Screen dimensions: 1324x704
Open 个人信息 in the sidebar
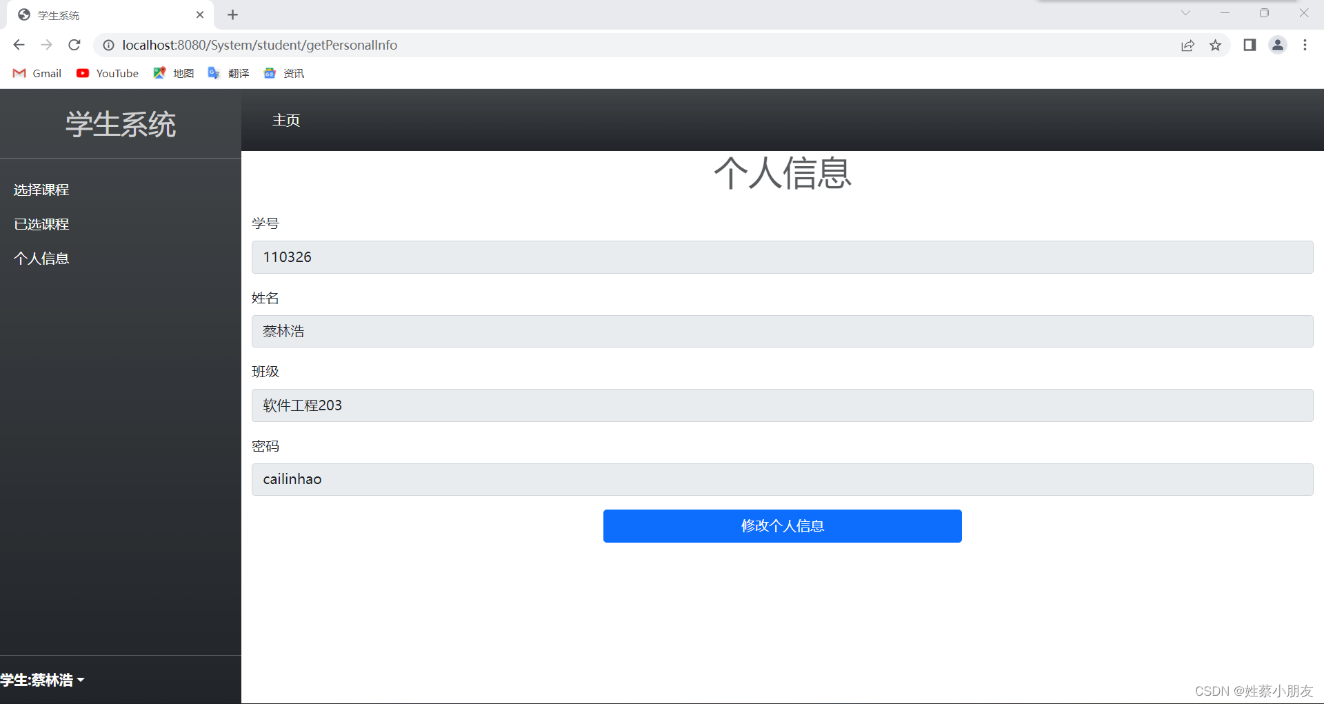(x=41, y=259)
